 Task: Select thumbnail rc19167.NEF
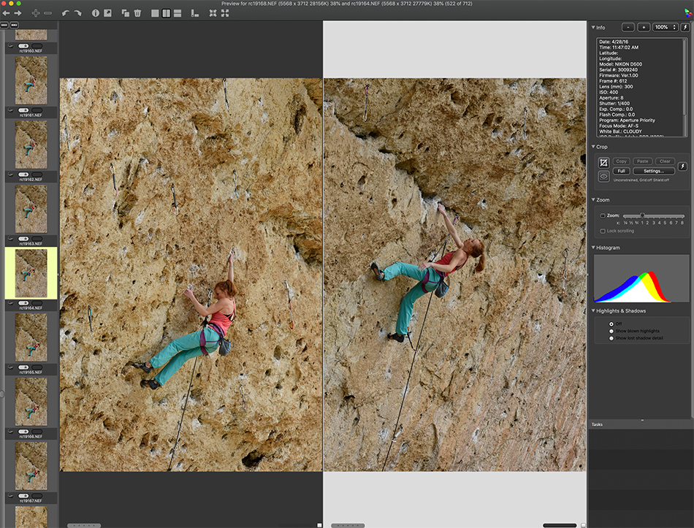pyautogui.click(x=31, y=466)
